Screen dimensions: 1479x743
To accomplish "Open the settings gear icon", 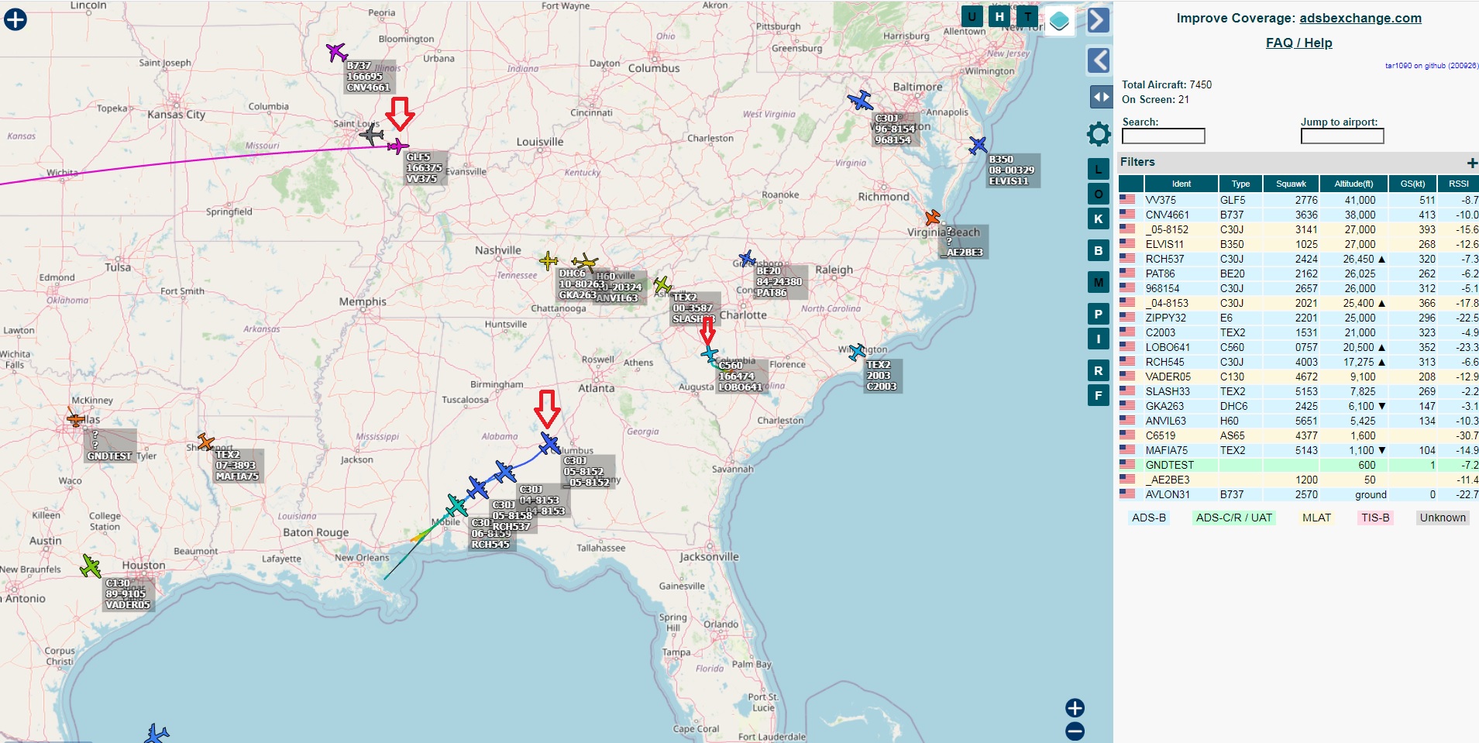I will point(1099,134).
